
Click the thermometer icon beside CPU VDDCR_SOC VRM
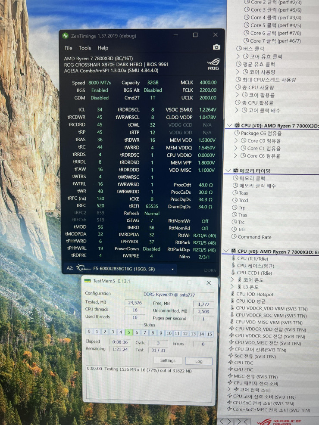[232, 315]
